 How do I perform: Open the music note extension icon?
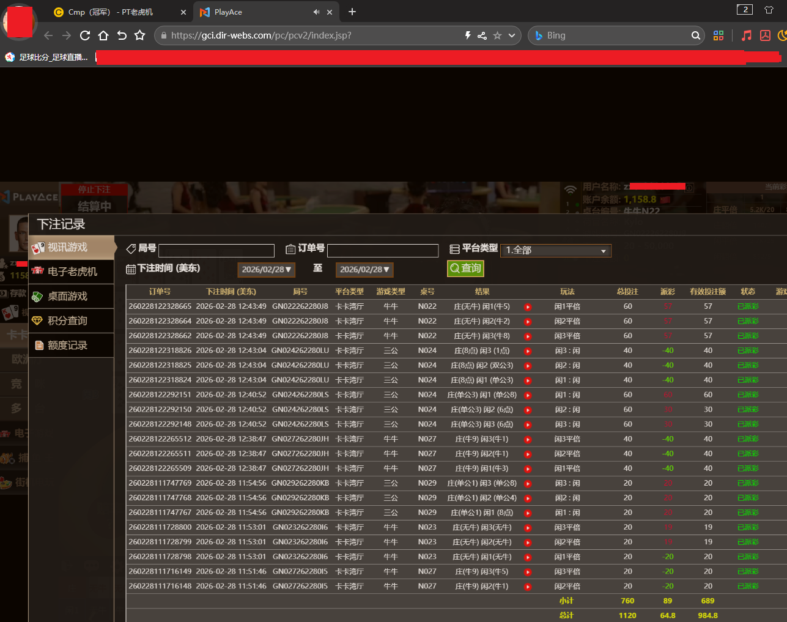747,35
